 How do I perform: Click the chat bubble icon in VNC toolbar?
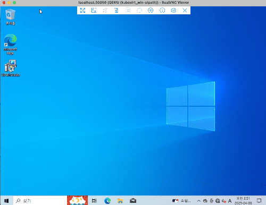139,11
